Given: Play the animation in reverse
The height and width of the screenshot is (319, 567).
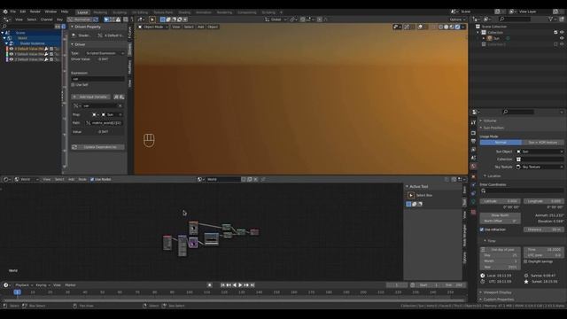Looking at the screenshot, I should tap(234, 285).
